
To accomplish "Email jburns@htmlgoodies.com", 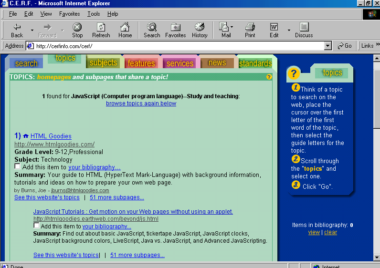I will click(80, 191).
